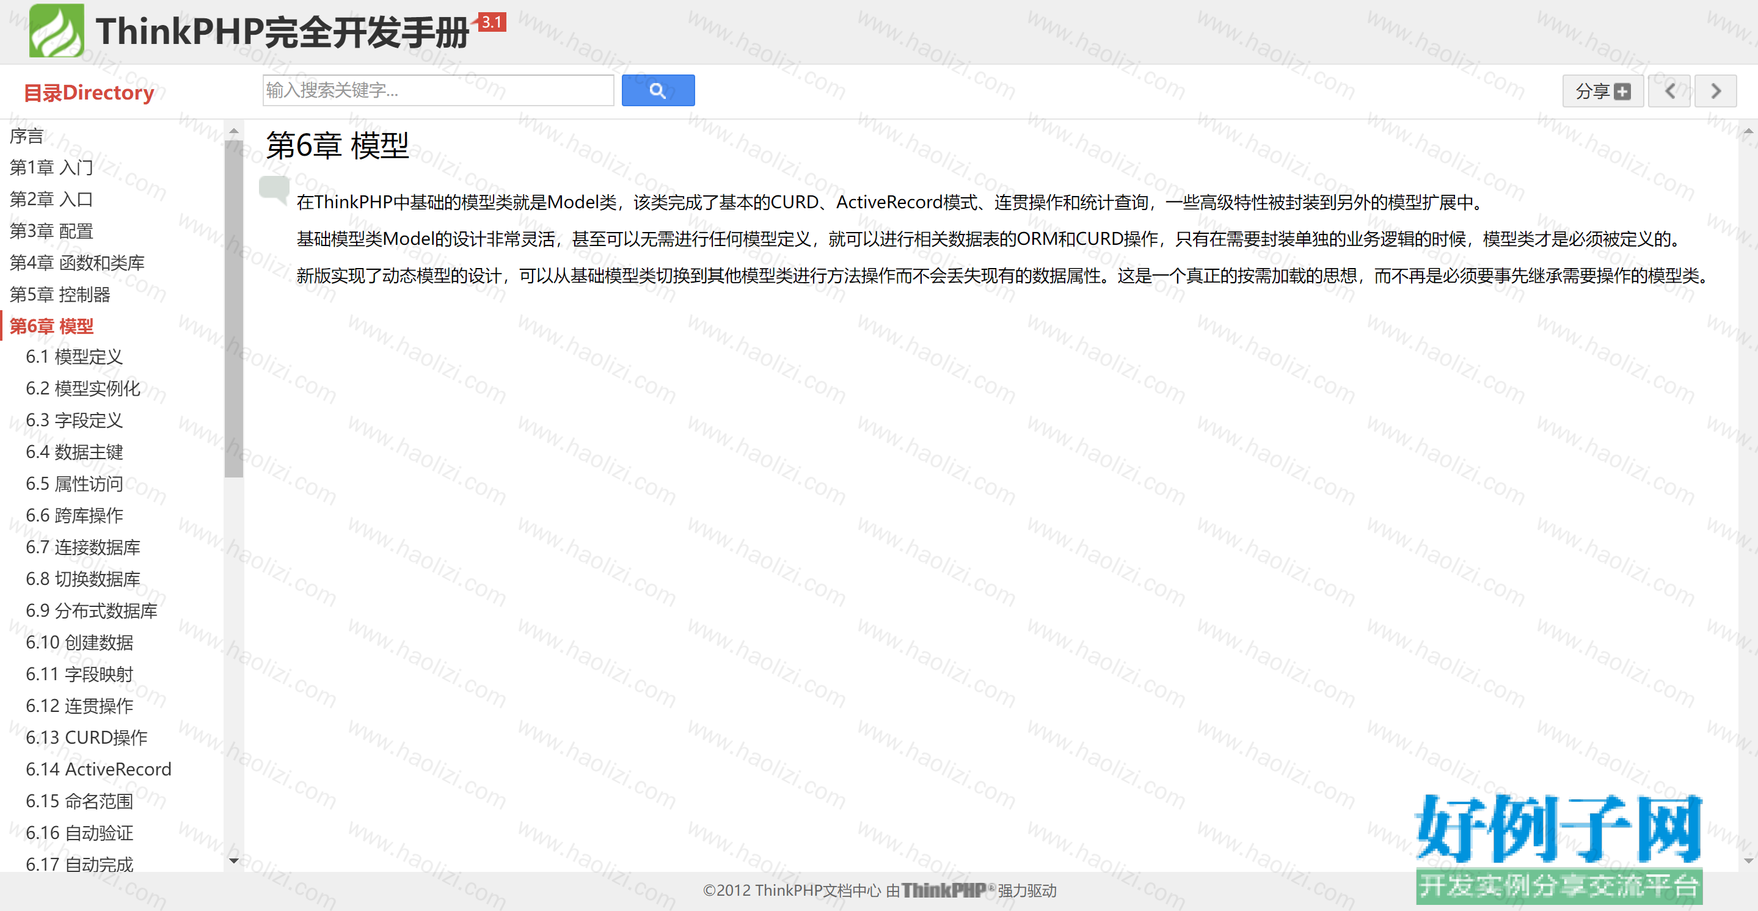Collapse the highlighted 第6章 模型 chapter
Viewport: 1758px width, 911px height.
[51, 326]
